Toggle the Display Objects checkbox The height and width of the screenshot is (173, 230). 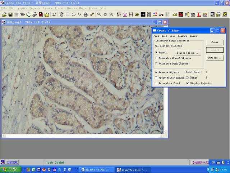coord(188,83)
